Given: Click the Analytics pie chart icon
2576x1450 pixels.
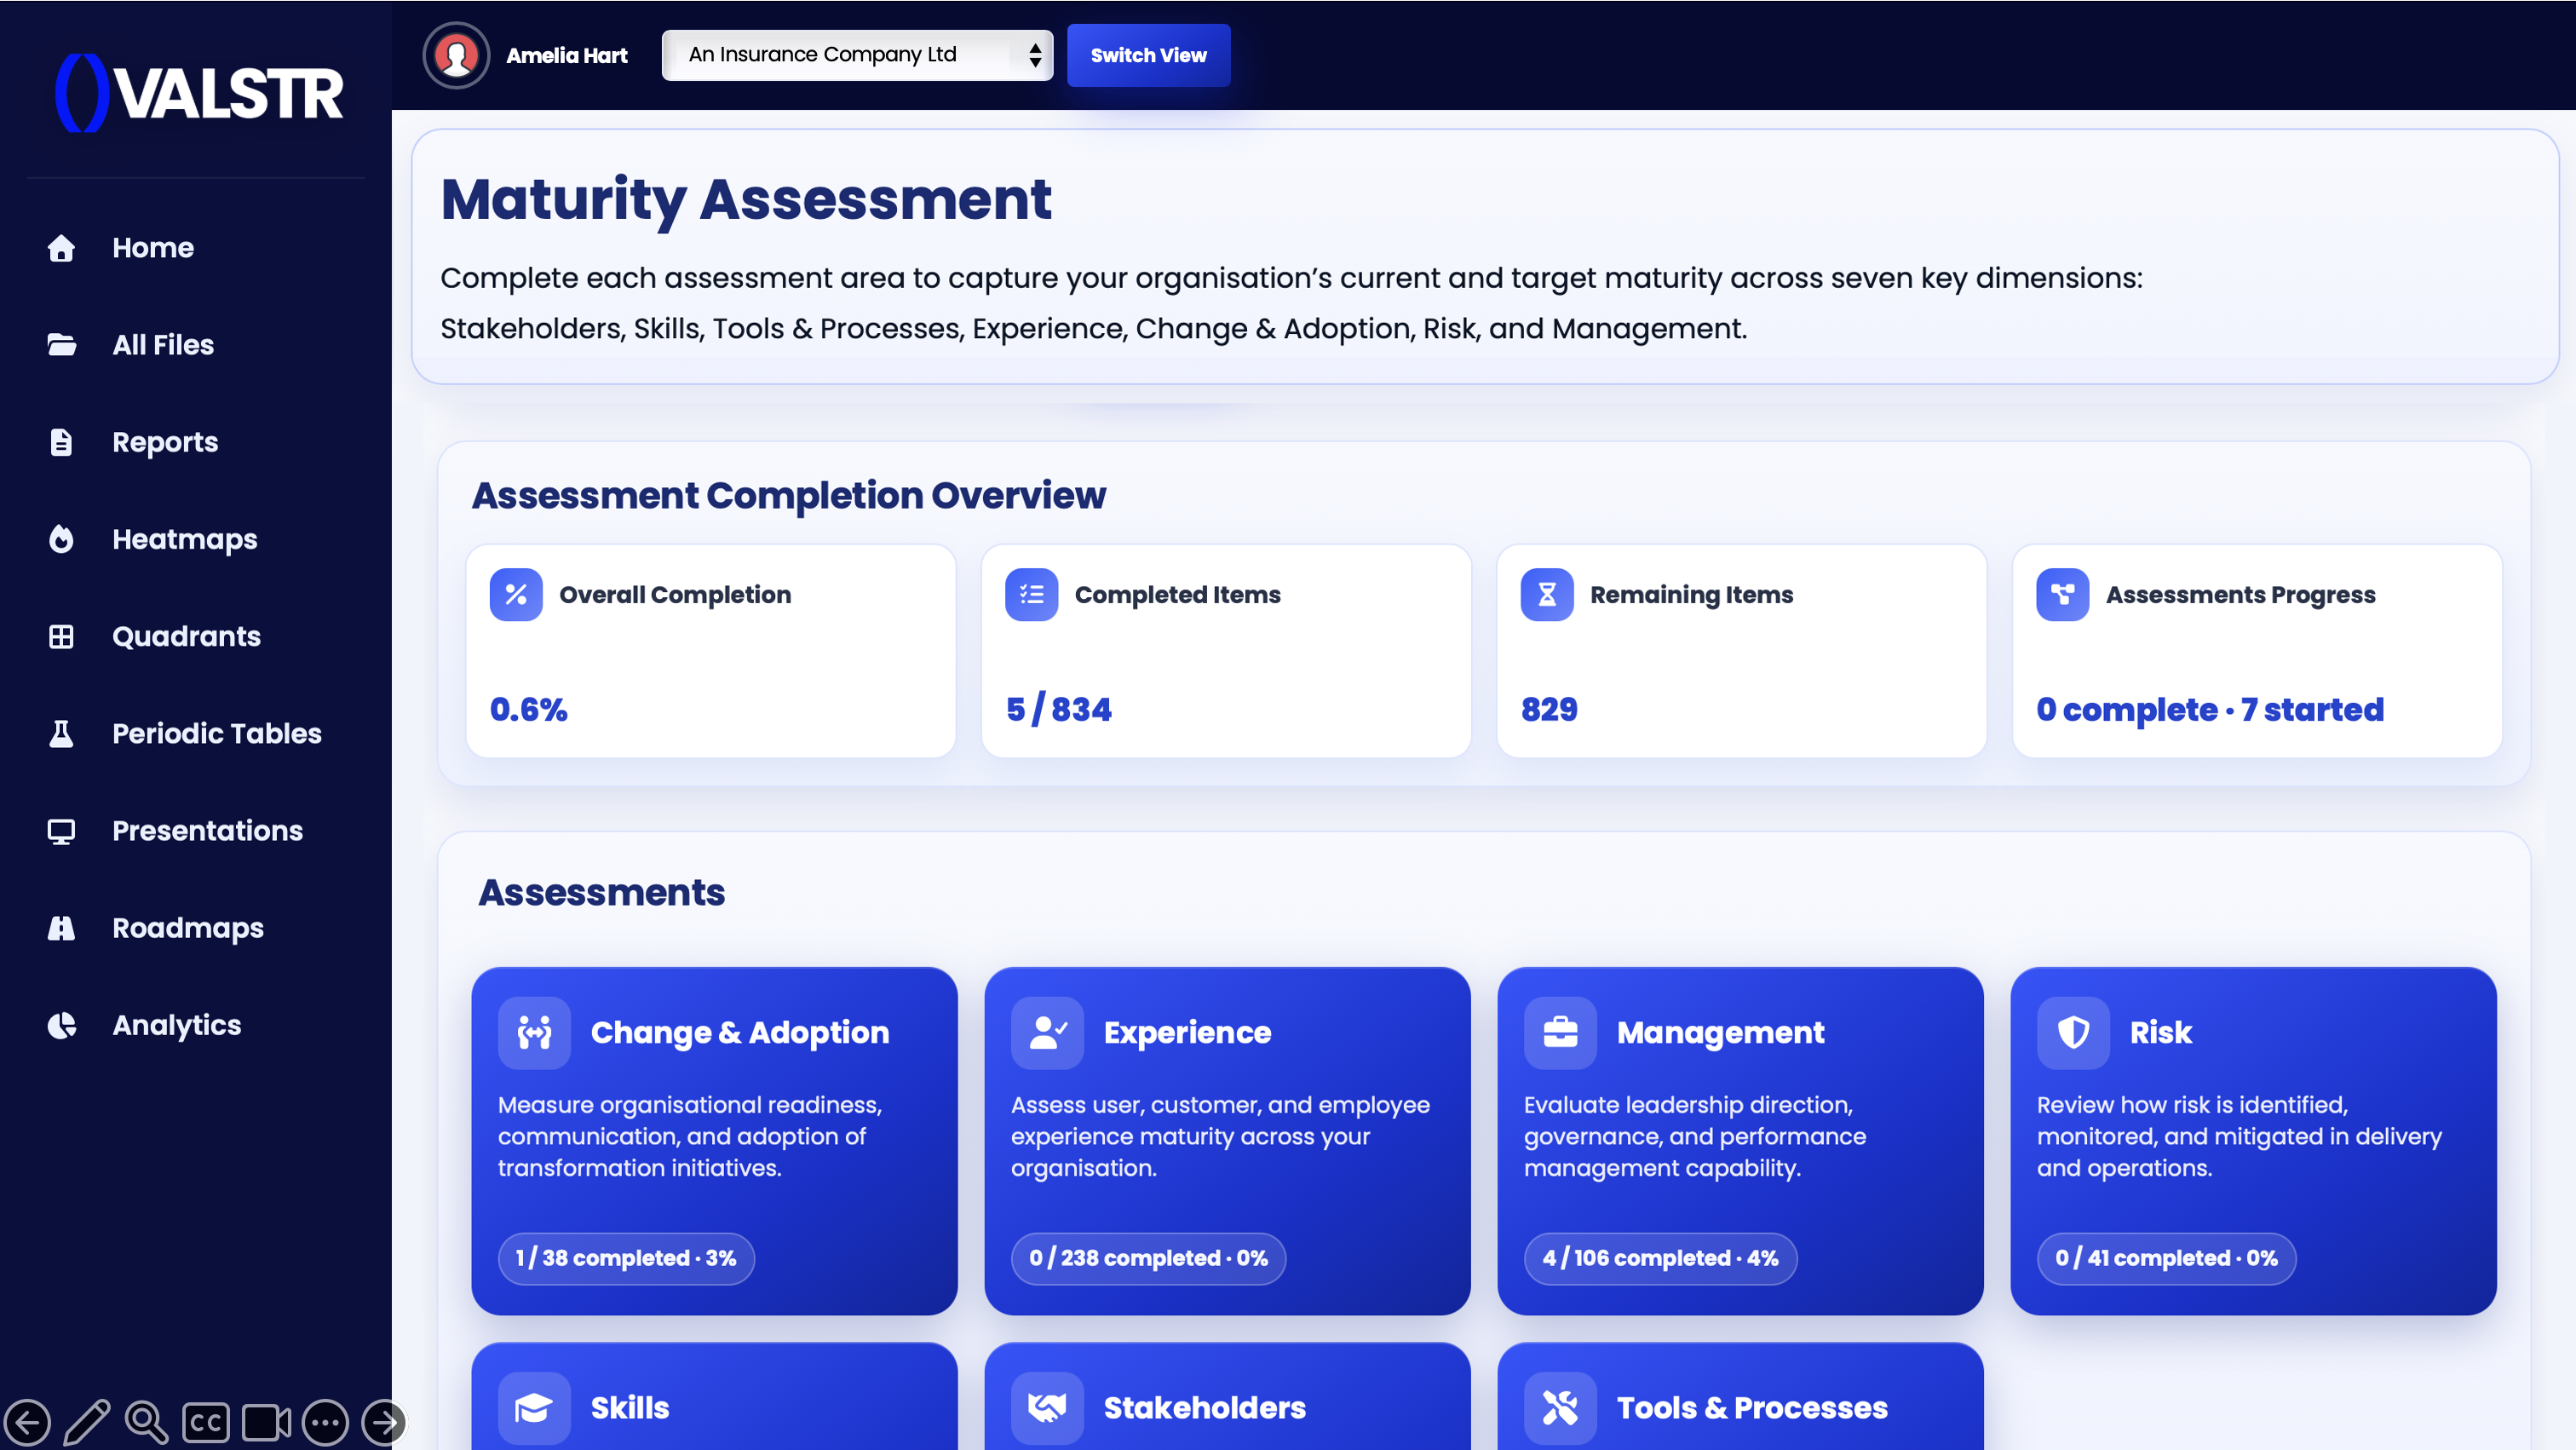Looking at the screenshot, I should coord(61,1025).
